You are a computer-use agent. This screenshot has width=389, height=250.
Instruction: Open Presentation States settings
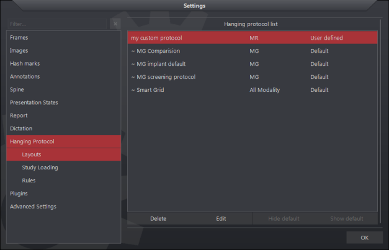(x=34, y=102)
